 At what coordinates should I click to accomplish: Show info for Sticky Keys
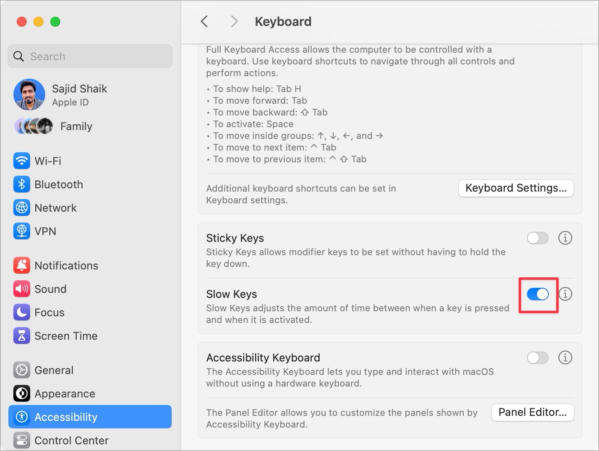pos(565,238)
